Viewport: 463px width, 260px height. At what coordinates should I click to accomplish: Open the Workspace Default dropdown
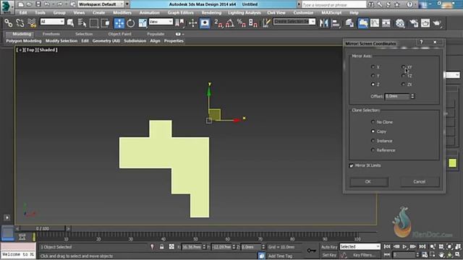pyautogui.click(x=101, y=4)
